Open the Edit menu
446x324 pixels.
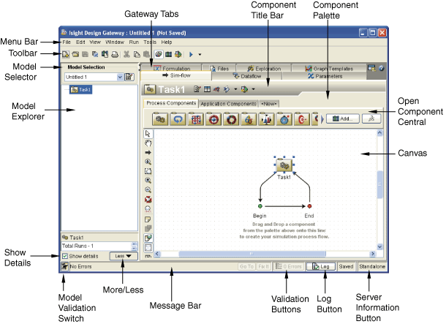coord(80,42)
